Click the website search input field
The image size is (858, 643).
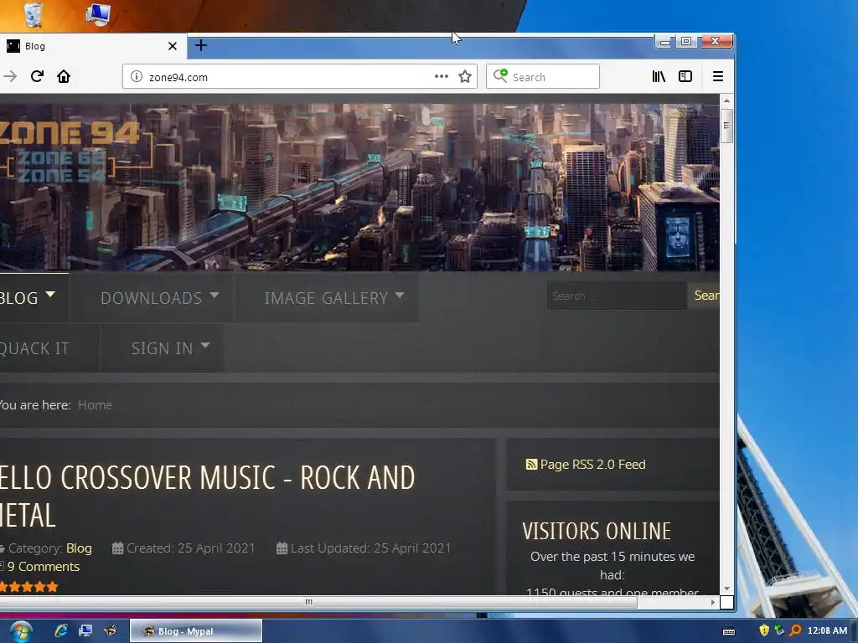617,296
